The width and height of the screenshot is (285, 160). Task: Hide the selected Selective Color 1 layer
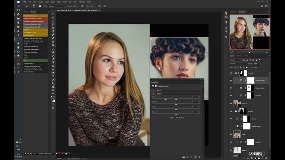(x=231, y=80)
